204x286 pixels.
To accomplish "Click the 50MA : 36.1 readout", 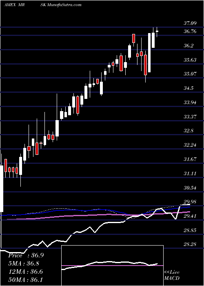I will click(x=25, y=279).
